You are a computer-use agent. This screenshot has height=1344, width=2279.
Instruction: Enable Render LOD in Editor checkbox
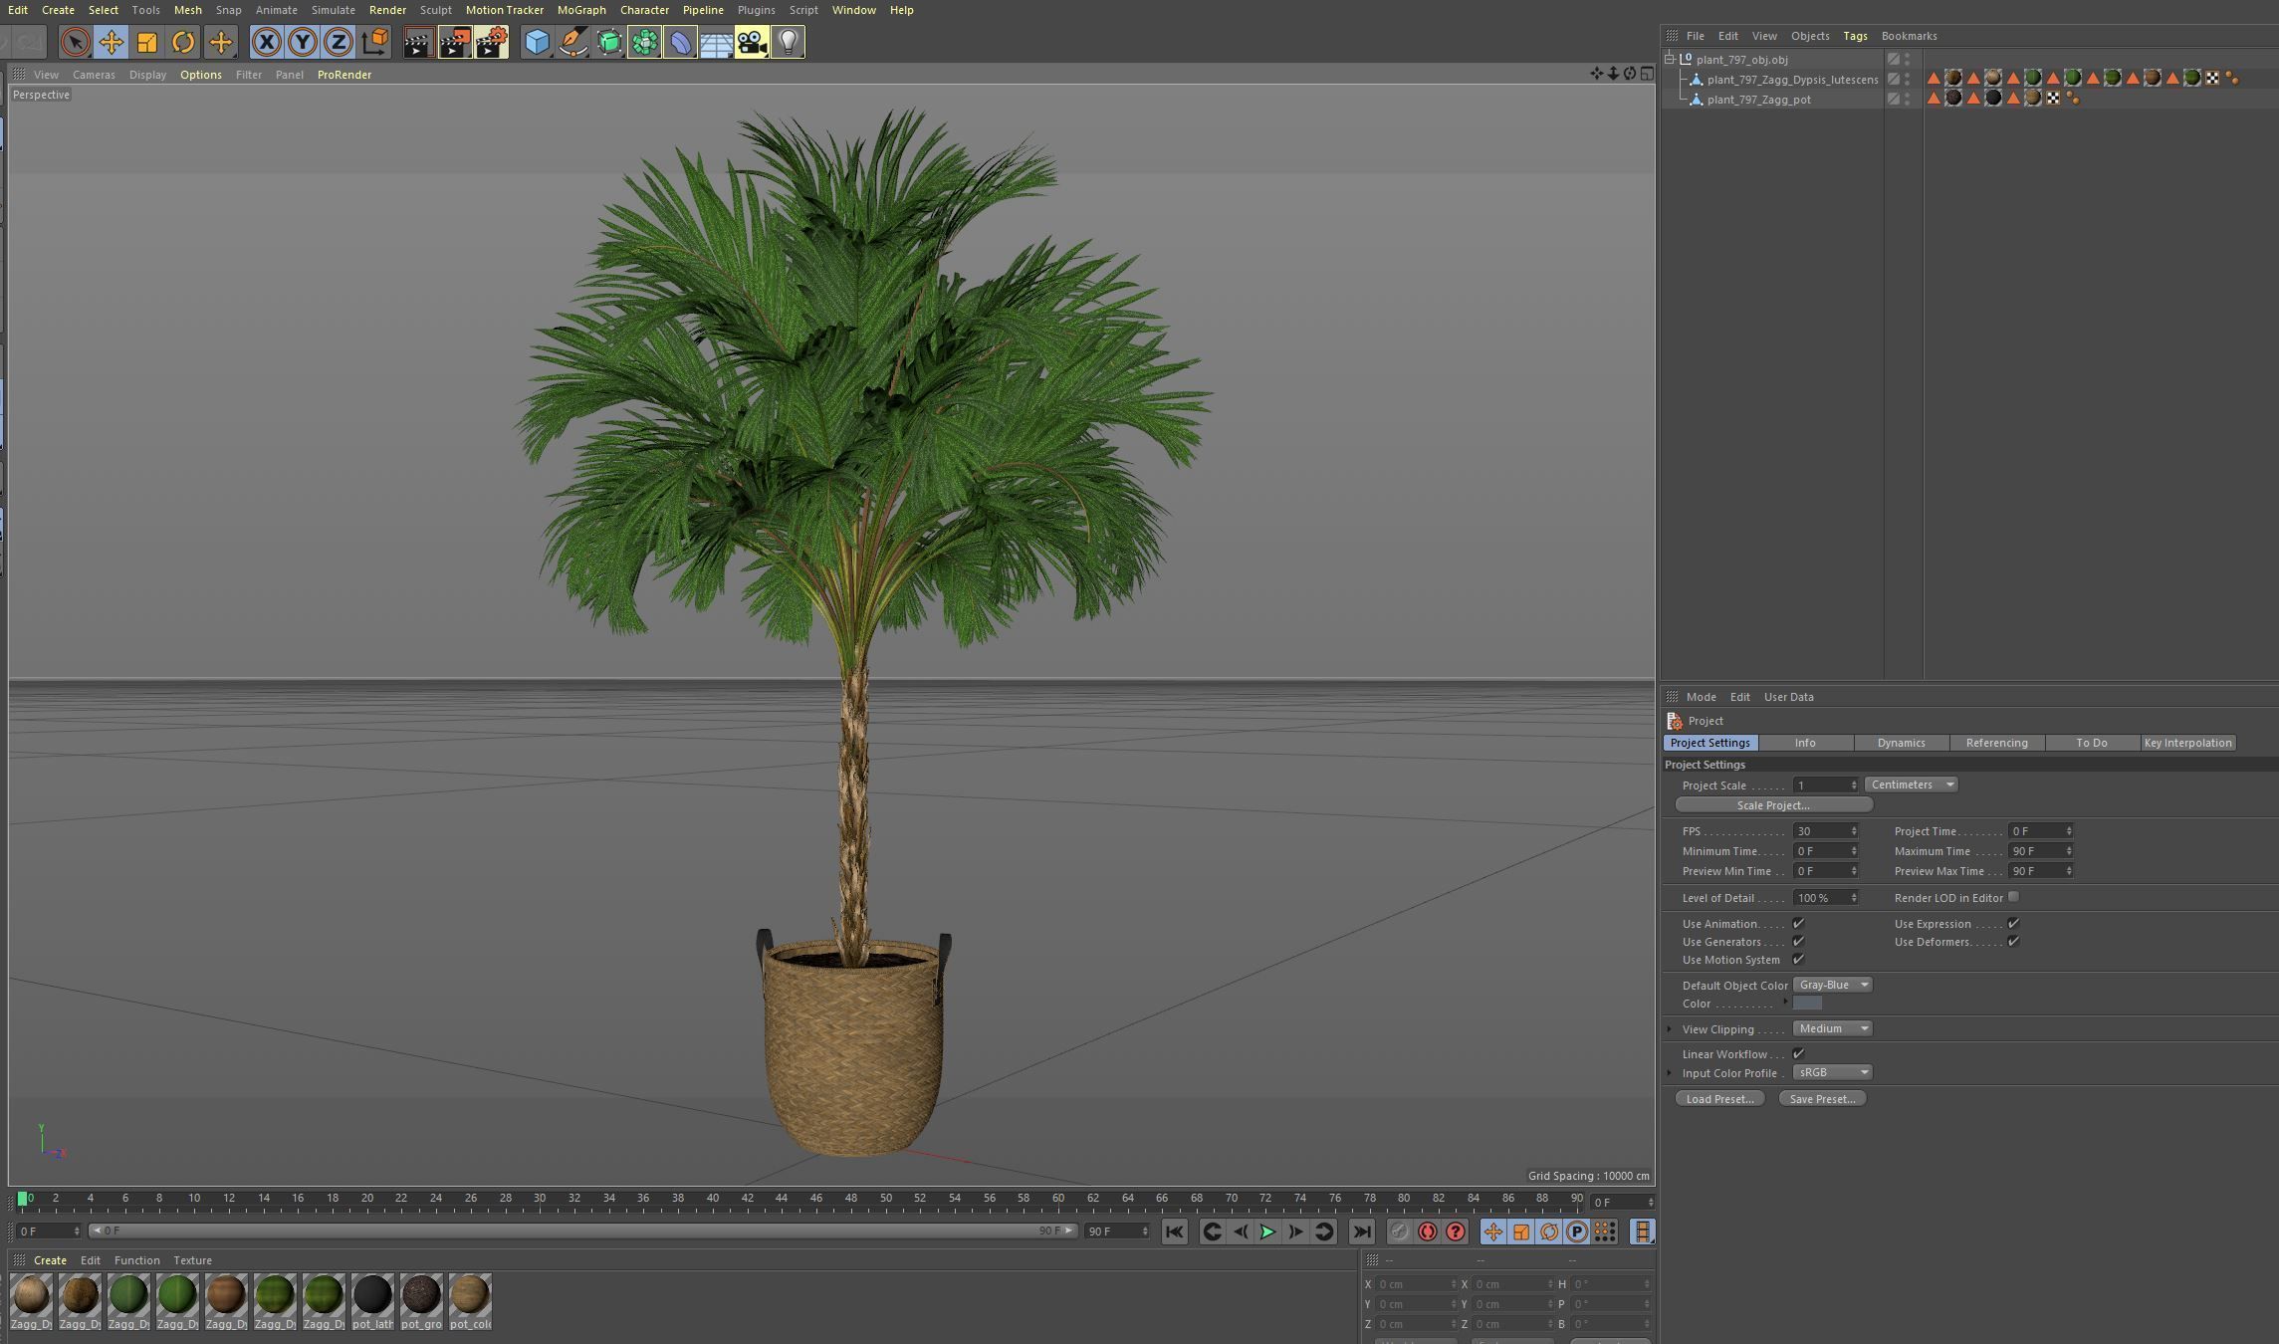pyautogui.click(x=2013, y=897)
